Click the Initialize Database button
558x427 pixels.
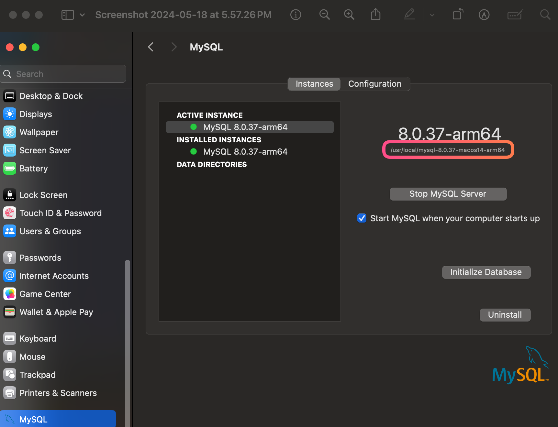click(486, 272)
